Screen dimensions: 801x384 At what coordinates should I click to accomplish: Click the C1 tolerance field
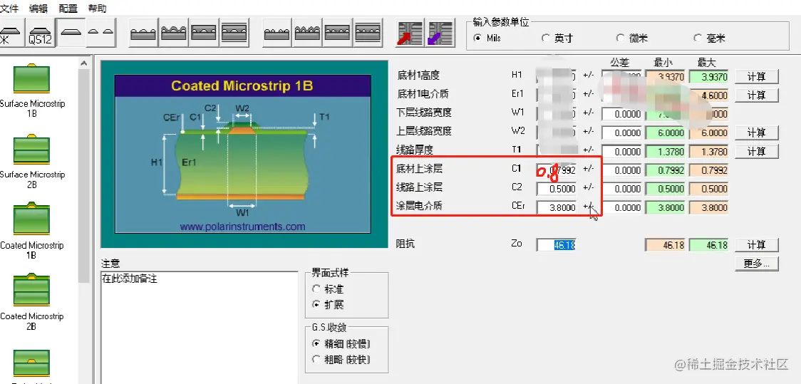621,170
